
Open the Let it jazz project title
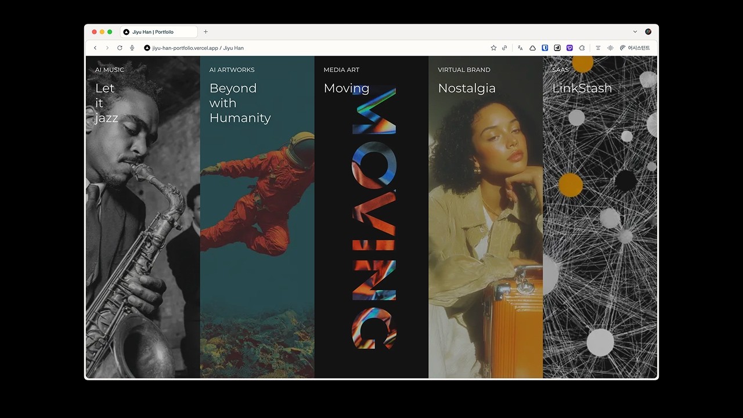(x=106, y=103)
